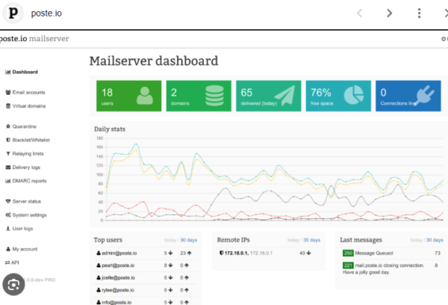448x305 pixels.
Task: Click the pie chart icon in free space tile
Action: point(354,95)
